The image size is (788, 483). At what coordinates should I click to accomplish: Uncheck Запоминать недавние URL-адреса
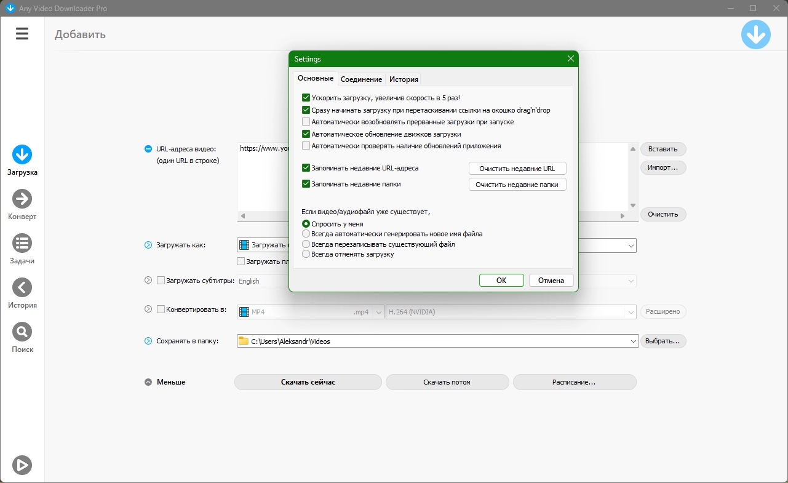coord(306,167)
